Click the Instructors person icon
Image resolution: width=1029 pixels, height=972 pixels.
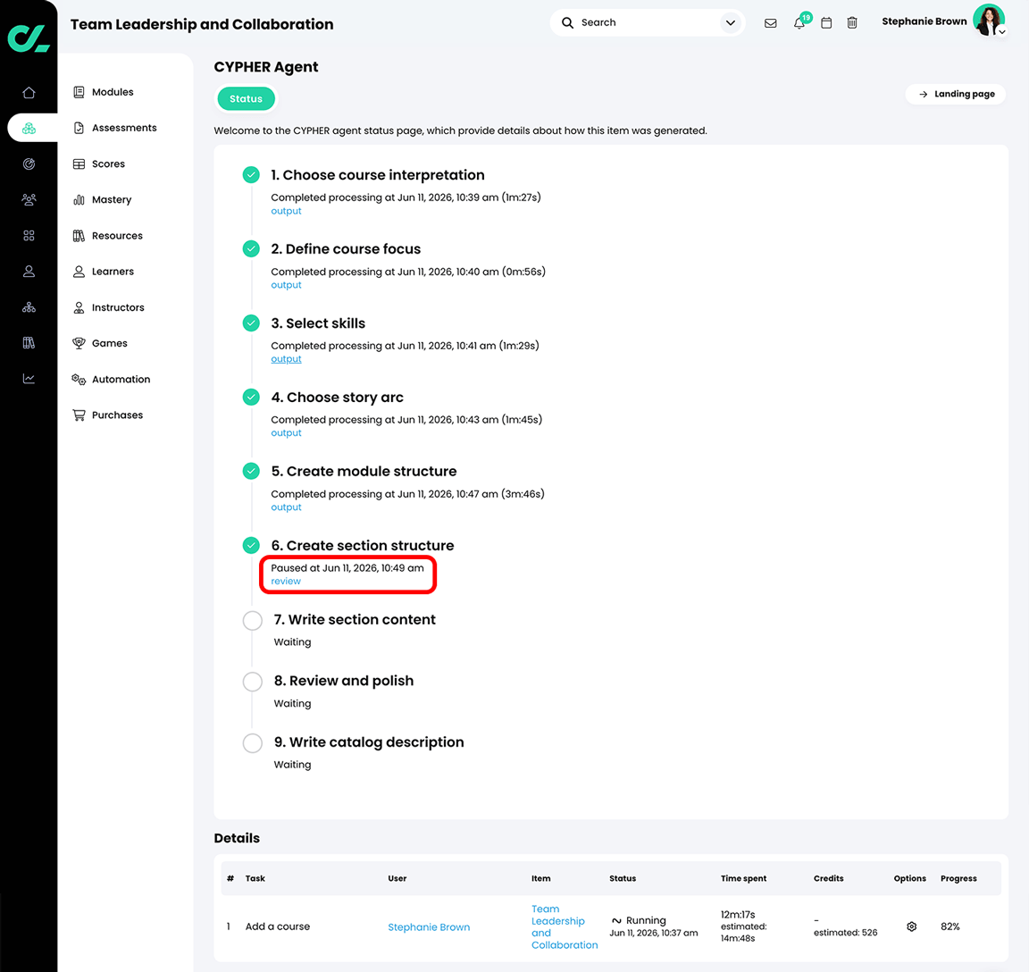(79, 307)
